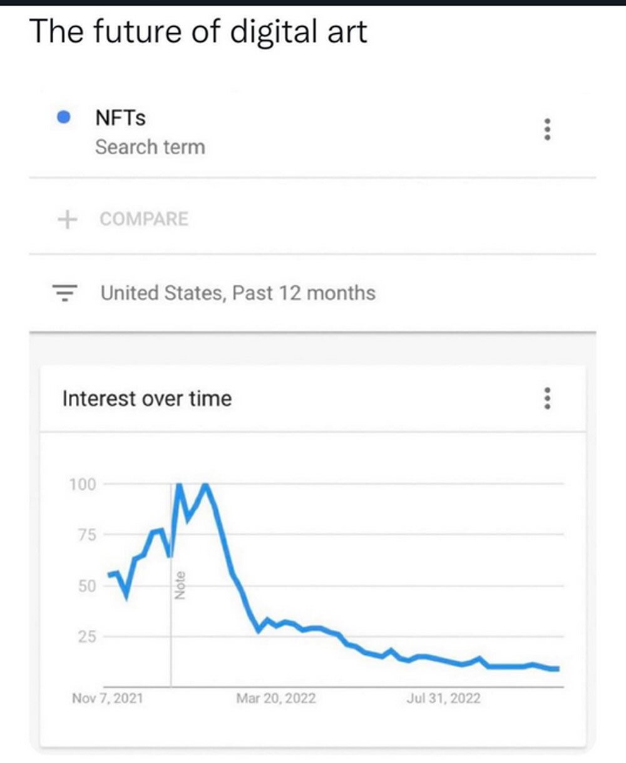
Task: Open the NFTs search term options menu
Action: click(548, 129)
